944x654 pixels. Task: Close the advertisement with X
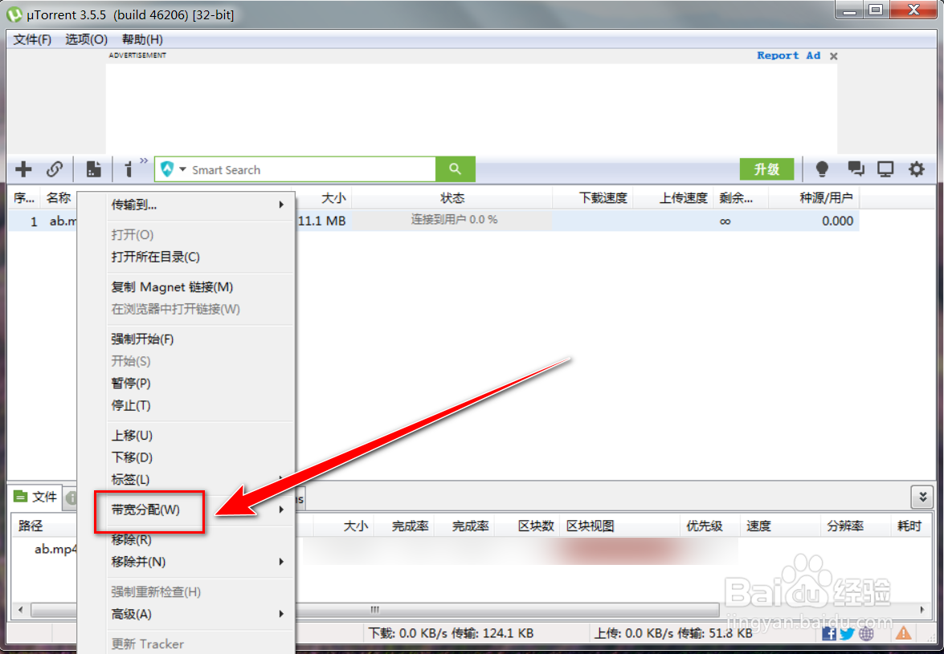tap(833, 56)
